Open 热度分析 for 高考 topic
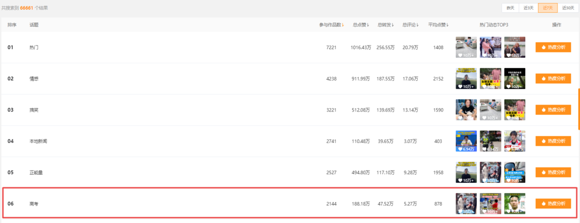The image size is (580, 223). point(553,203)
